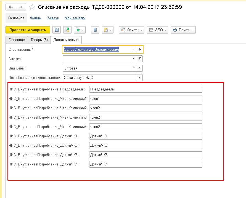The image size is (246, 198).
Task: Open the ЭДО dropdown menu
Action: [x=157, y=30]
